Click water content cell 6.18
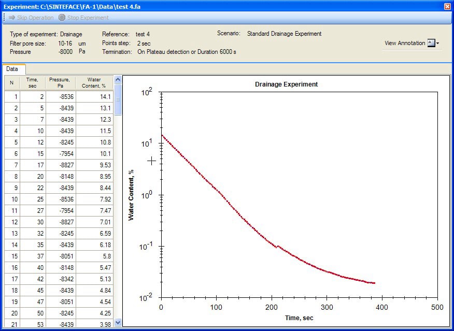Viewport: 454px width, 331px height. [x=94, y=245]
